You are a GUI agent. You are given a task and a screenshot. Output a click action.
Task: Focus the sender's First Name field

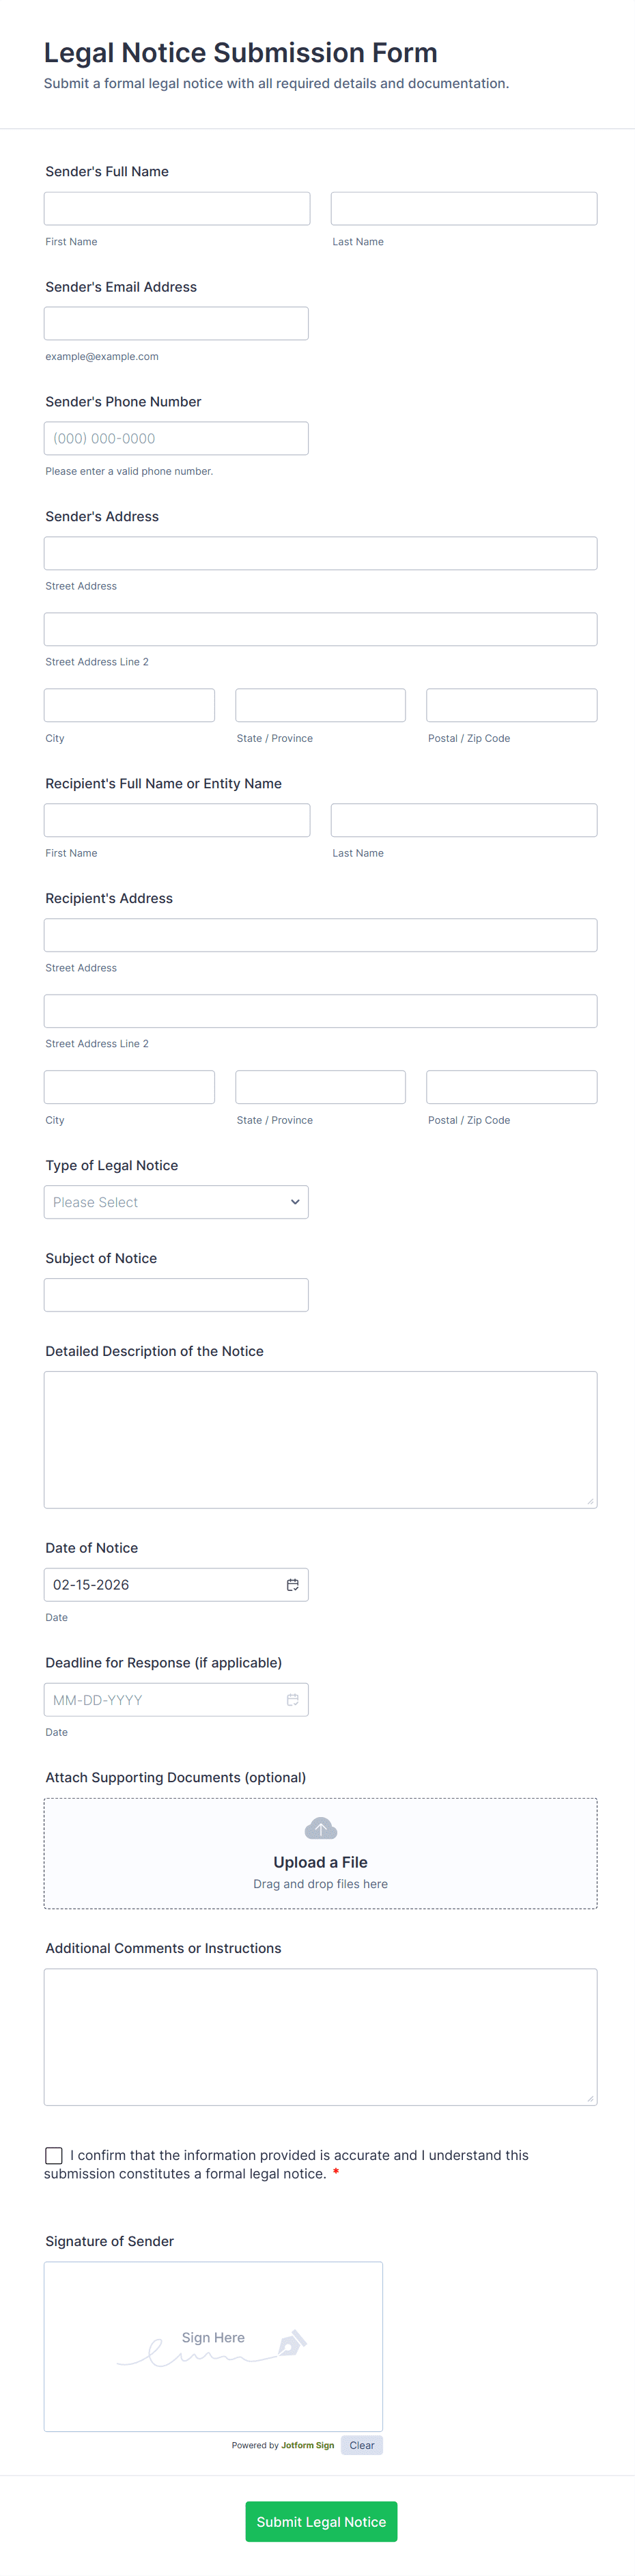coord(177,208)
